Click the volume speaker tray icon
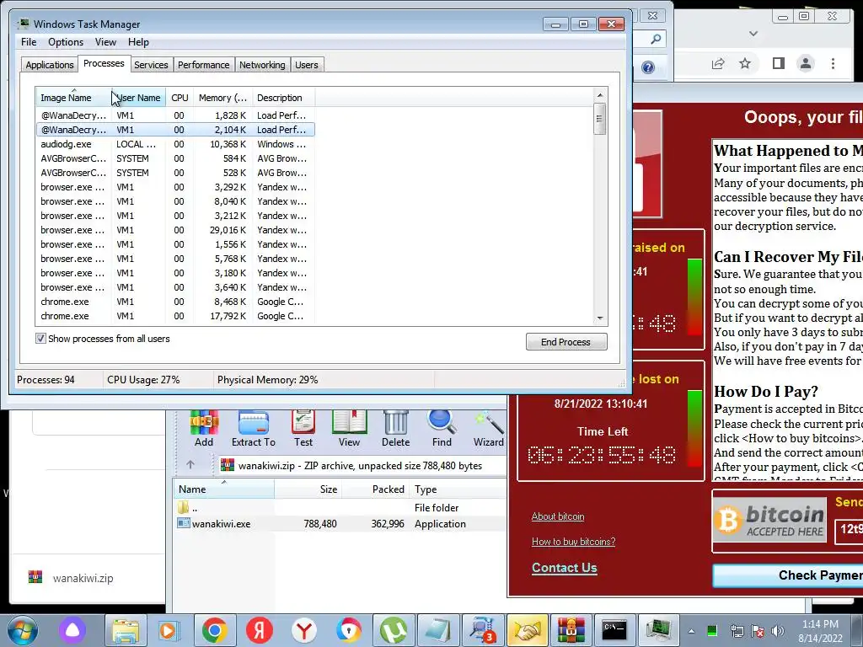 [x=777, y=630]
